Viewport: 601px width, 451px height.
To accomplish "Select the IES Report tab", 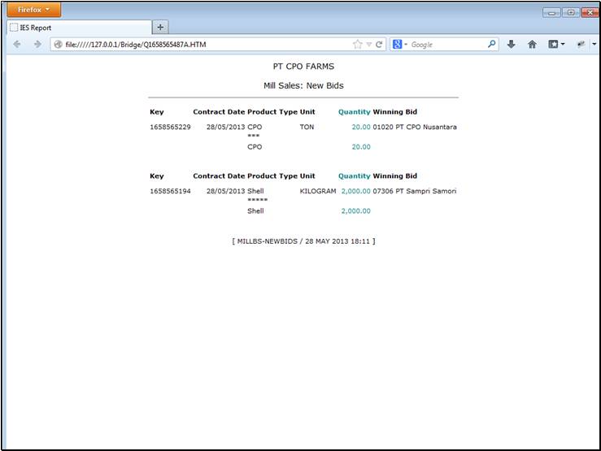I will [80, 28].
